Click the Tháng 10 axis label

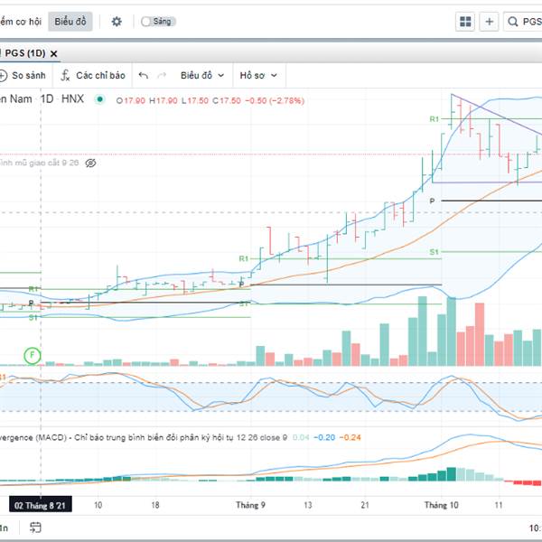point(441,505)
